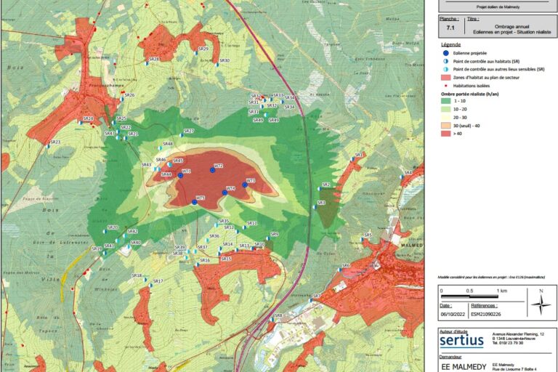Click the red > 40 legend swatch
This screenshot has width=558, height=372.
pos(445,133)
